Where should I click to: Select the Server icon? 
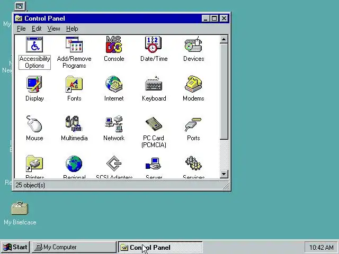[153, 164]
